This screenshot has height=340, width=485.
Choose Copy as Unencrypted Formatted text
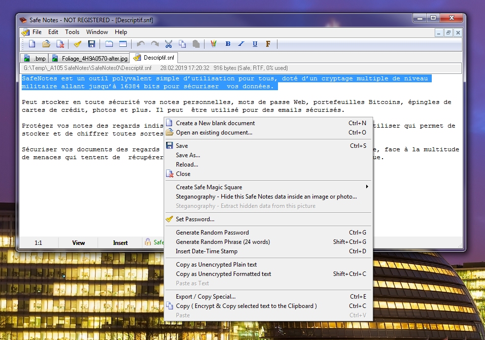point(268,274)
